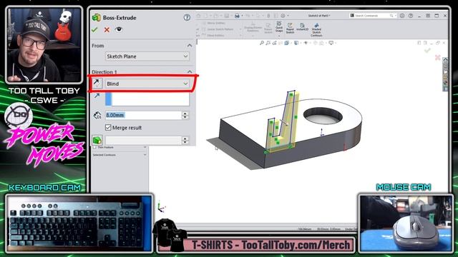Expand the Thin Feature section
The image size is (458, 257).
145,148
